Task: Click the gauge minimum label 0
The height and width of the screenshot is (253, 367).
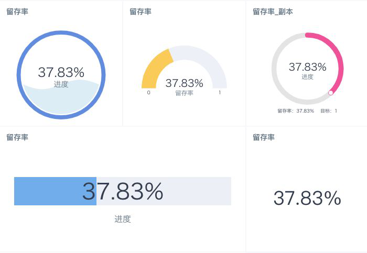Action: pos(148,93)
